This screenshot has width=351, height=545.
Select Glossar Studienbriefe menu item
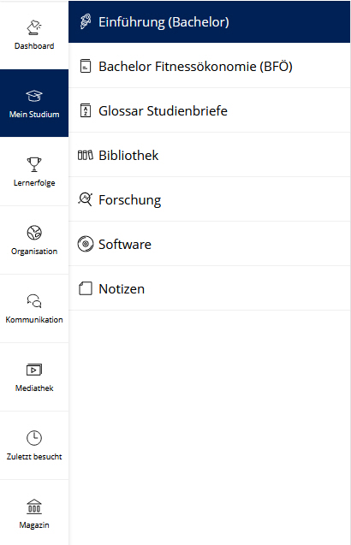(210, 110)
